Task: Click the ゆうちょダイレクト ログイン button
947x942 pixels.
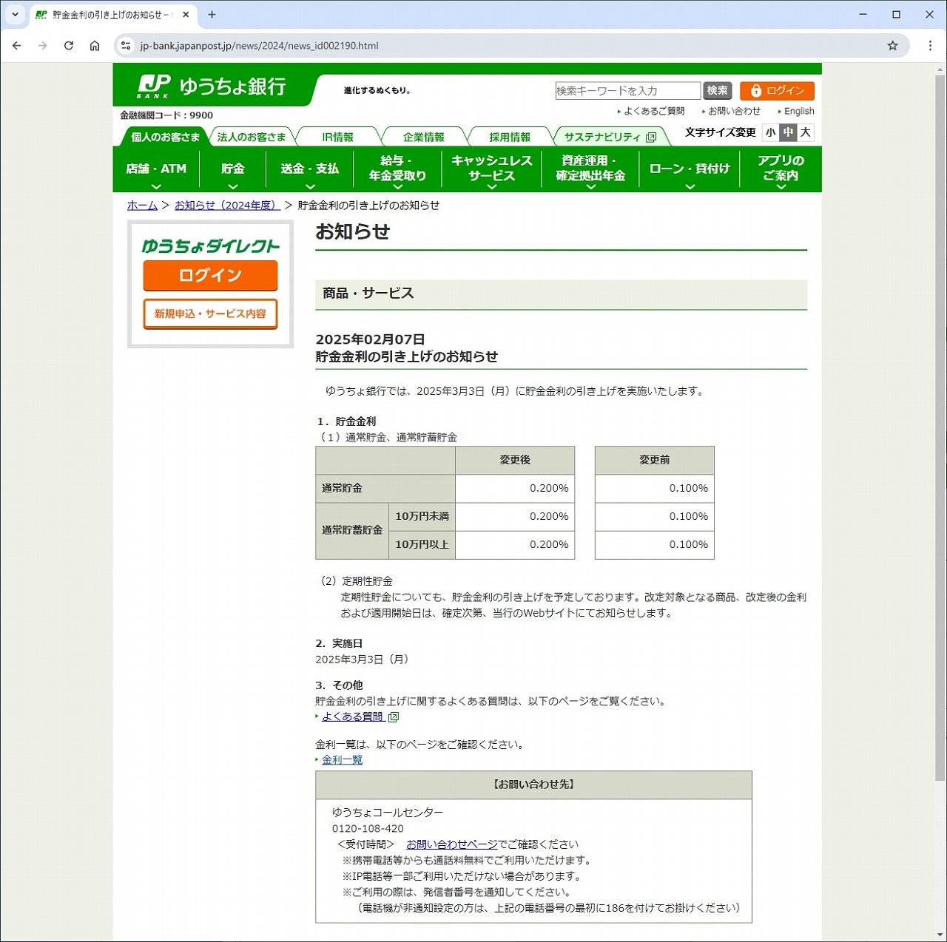Action: coord(210,275)
